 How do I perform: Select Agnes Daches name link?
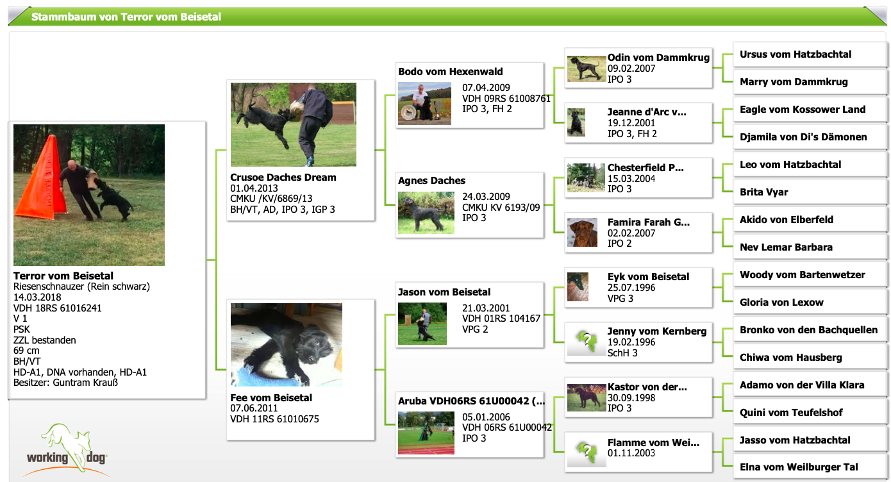pos(432,181)
